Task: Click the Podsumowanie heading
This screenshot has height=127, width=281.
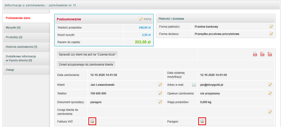Action: [69, 19]
